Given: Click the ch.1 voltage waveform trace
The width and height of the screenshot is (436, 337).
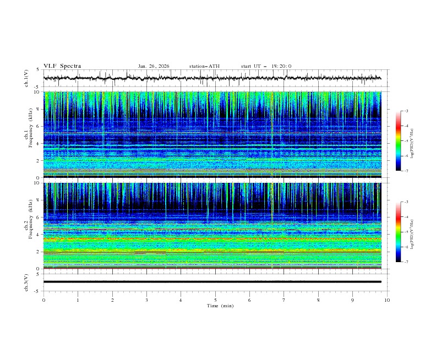Looking at the screenshot, I should click(212, 78).
